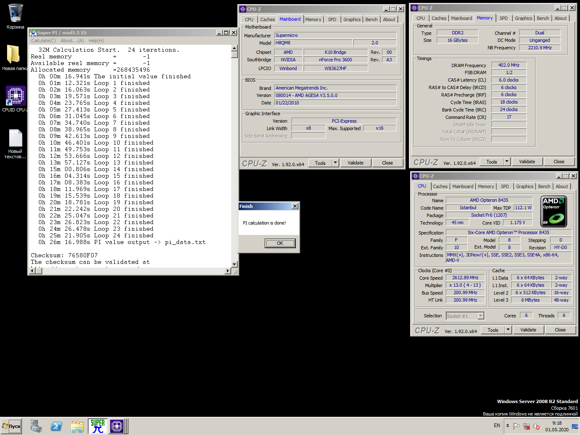
Task: Click Super PI vertical scrollbar up arrow
Action: pyautogui.click(x=234, y=48)
